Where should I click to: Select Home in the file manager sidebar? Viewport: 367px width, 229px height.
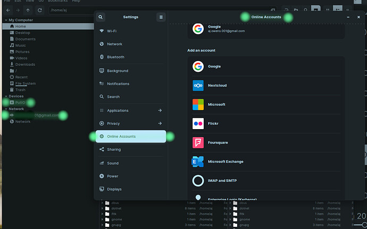tap(48, 27)
